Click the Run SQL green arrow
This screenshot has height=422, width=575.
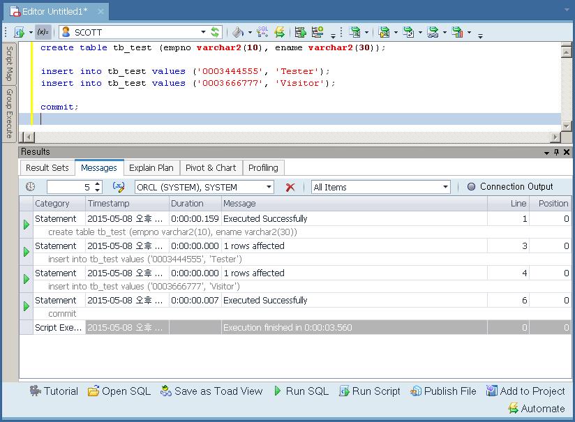pyautogui.click(x=278, y=391)
